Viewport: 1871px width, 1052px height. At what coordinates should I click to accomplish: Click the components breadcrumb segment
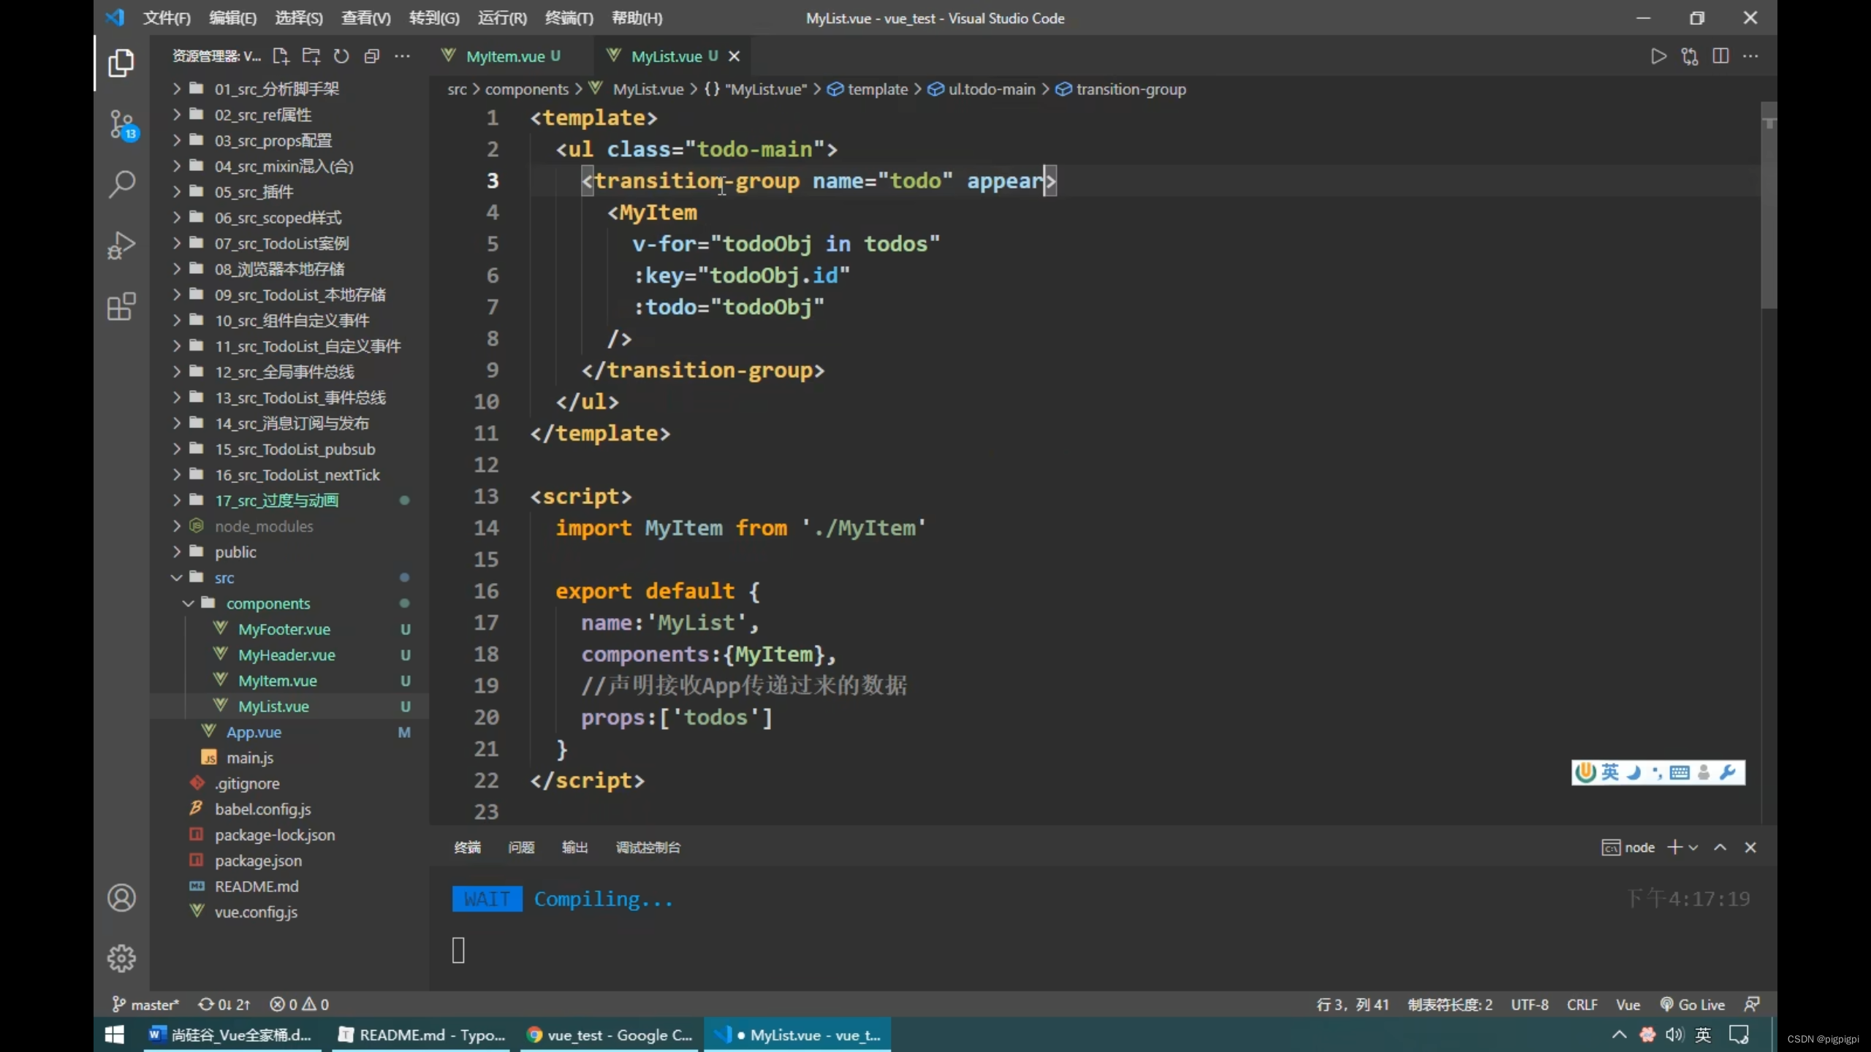pyautogui.click(x=527, y=89)
